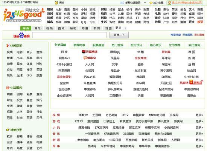Click the 百度一下 search button
This screenshot has height=151, width=207.
(119, 35)
